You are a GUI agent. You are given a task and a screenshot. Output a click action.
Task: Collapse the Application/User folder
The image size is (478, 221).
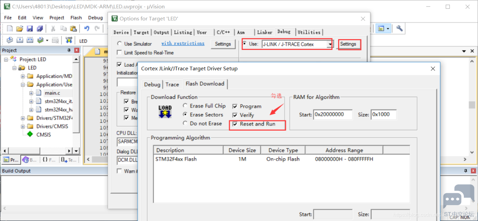pyautogui.click(x=23, y=85)
